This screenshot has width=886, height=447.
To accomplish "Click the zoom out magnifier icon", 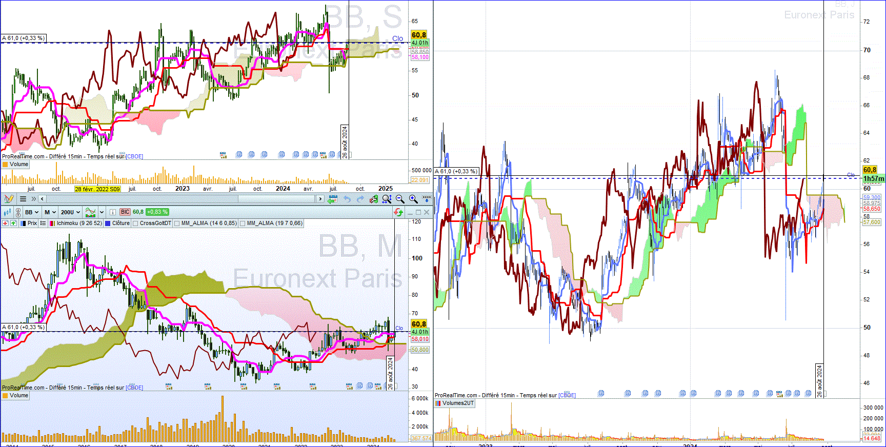I will [x=400, y=199].
